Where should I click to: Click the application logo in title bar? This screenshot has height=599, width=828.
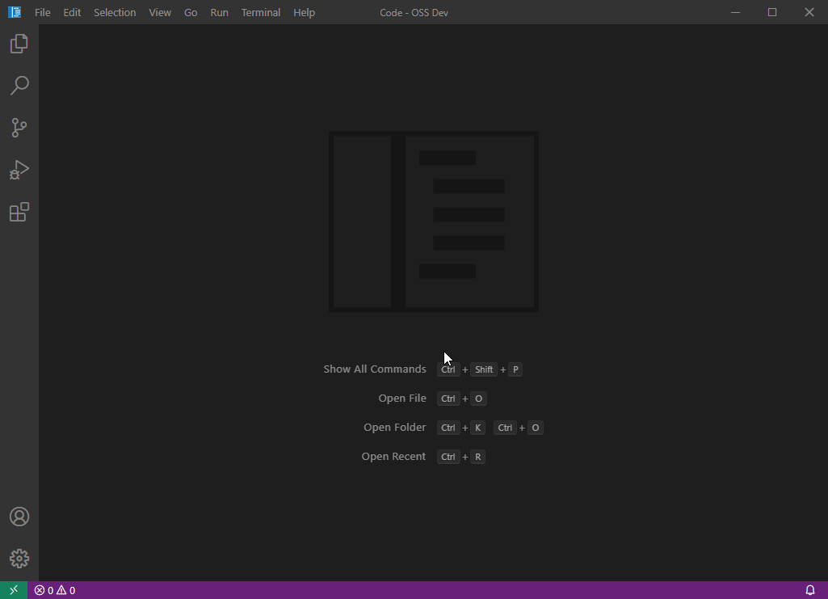(x=15, y=11)
